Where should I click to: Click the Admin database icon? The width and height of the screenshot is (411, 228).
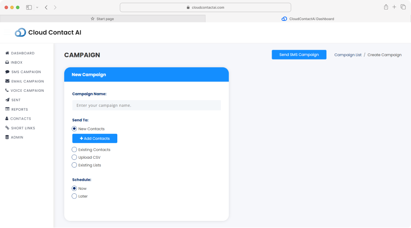click(7, 137)
